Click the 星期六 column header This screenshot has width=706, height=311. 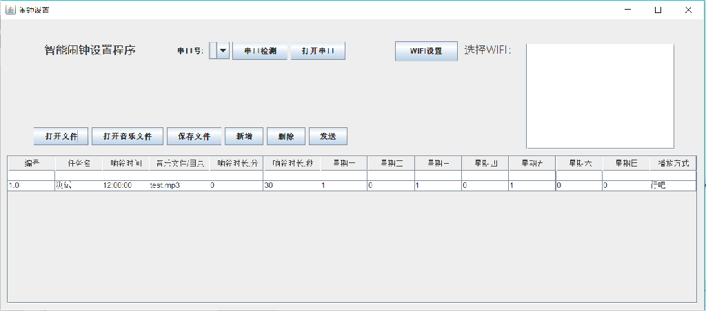pyautogui.click(x=579, y=163)
